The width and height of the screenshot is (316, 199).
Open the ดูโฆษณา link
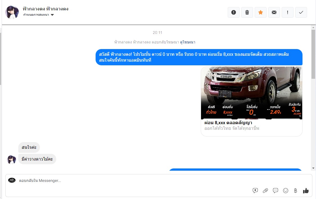pyautogui.click(x=188, y=42)
